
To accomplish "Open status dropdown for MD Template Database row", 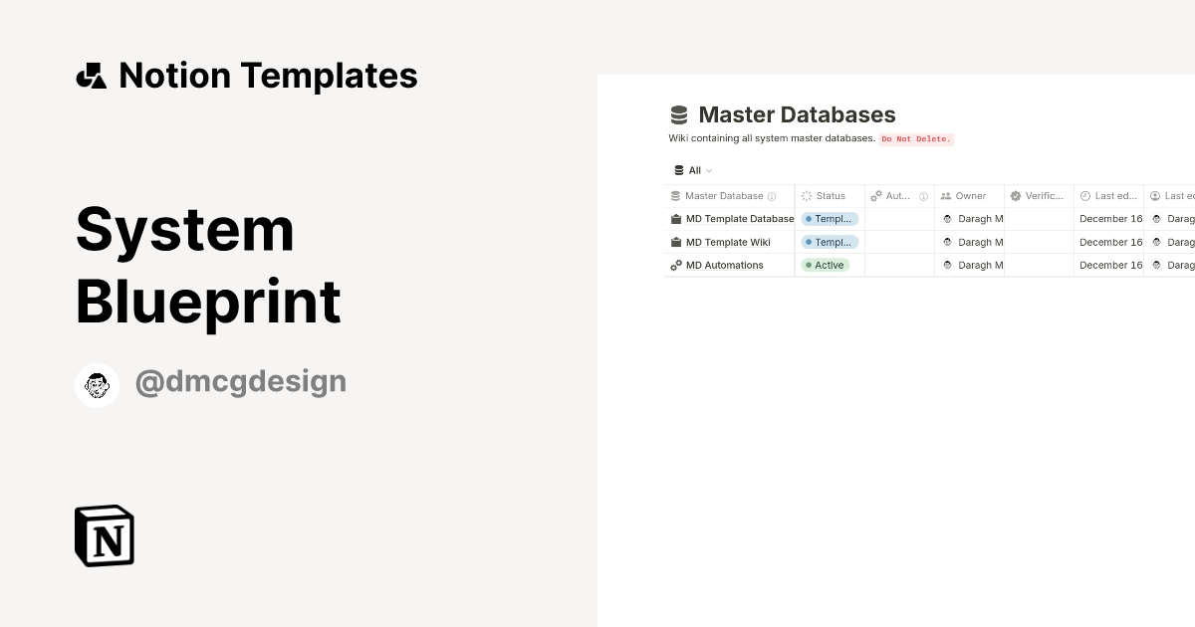I will tap(830, 219).
